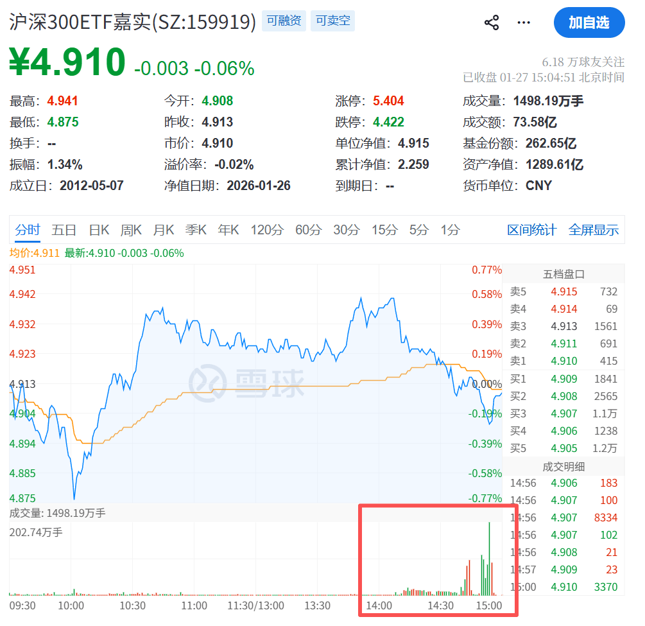Click the 全屏显示 link
Viewport: 645px width, 626px height.
(x=594, y=230)
